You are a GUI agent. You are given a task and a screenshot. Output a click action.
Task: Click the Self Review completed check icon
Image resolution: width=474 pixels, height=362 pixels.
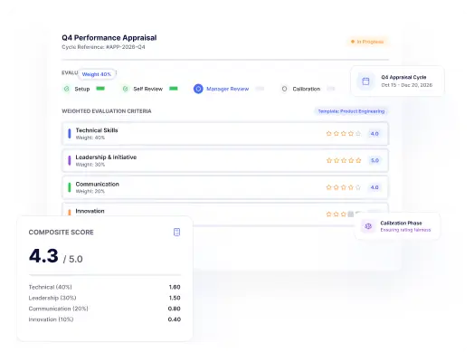(x=125, y=89)
